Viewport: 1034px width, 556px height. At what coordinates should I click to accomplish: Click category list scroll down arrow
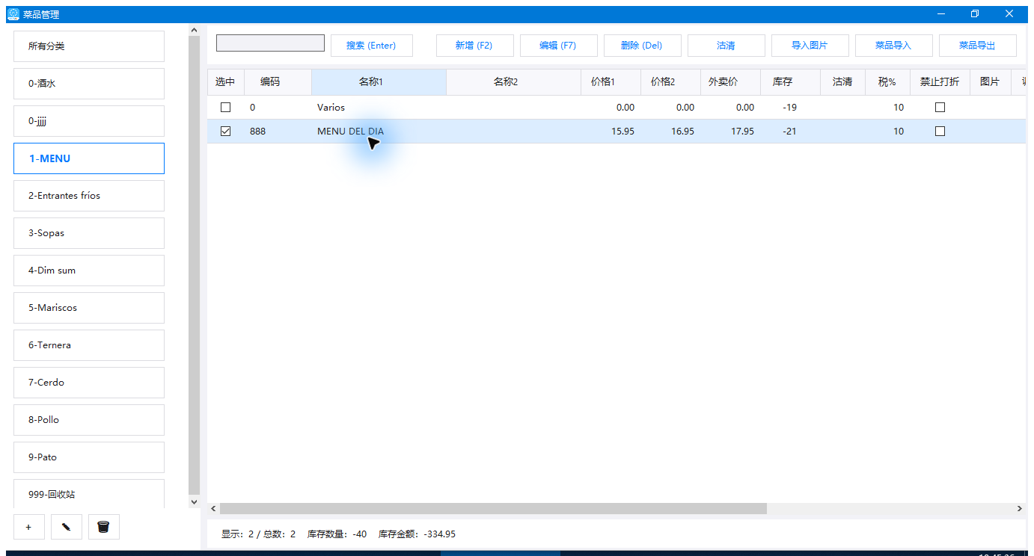(195, 502)
